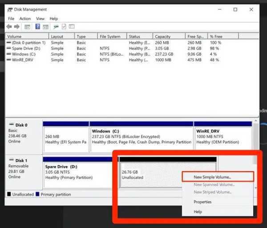Click the 9.06 GB free space cell
This screenshot has height=228, width=267.
(194, 54)
